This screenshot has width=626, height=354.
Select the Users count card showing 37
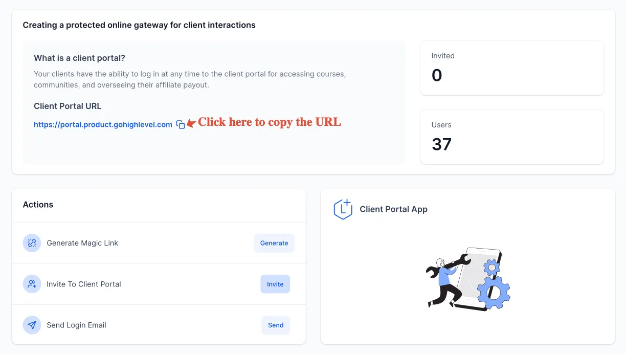(x=512, y=137)
